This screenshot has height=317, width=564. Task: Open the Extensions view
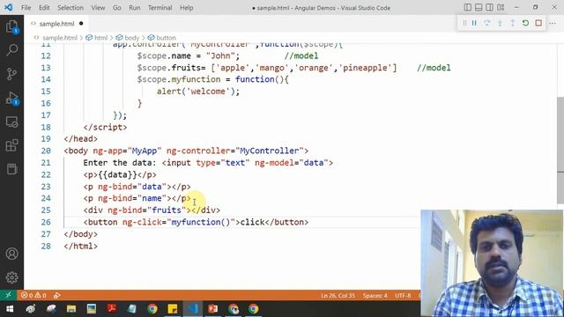tap(11, 145)
